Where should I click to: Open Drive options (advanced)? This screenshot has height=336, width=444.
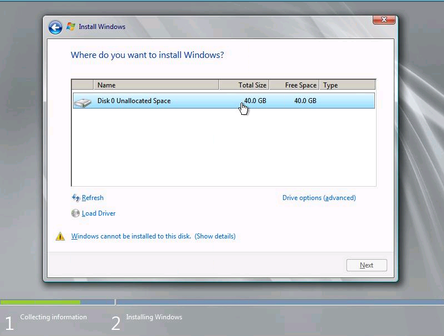(319, 198)
